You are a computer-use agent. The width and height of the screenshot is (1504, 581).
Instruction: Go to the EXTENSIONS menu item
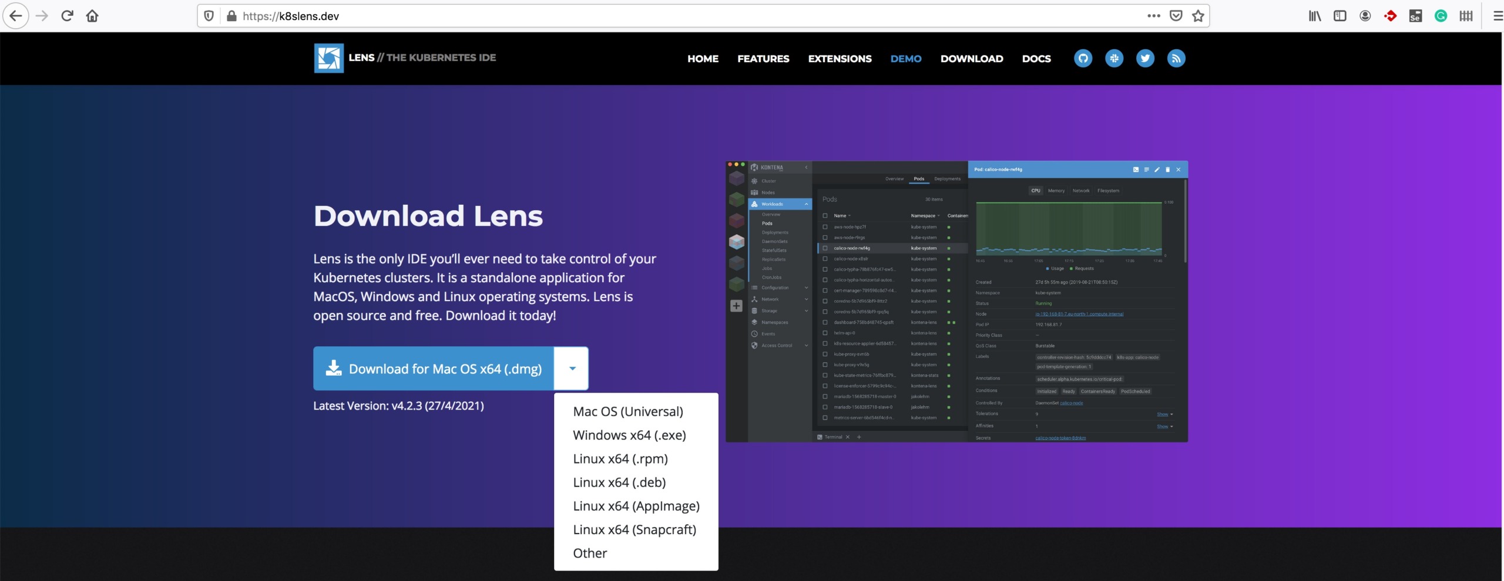click(x=840, y=59)
